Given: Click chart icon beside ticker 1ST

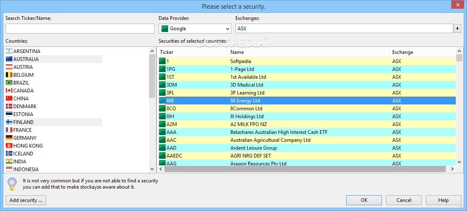Looking at the screenshot, I should coord(162,77).
